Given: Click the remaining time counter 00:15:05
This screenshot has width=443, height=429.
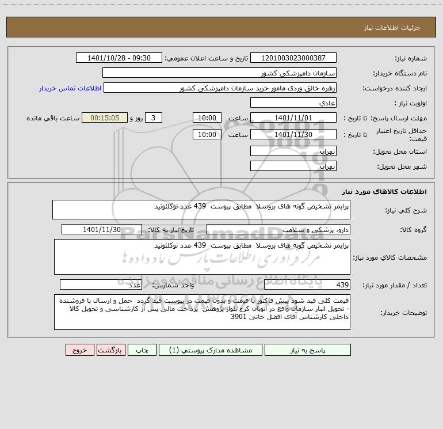Looking at the screenshot, I should tap(105, 118).
